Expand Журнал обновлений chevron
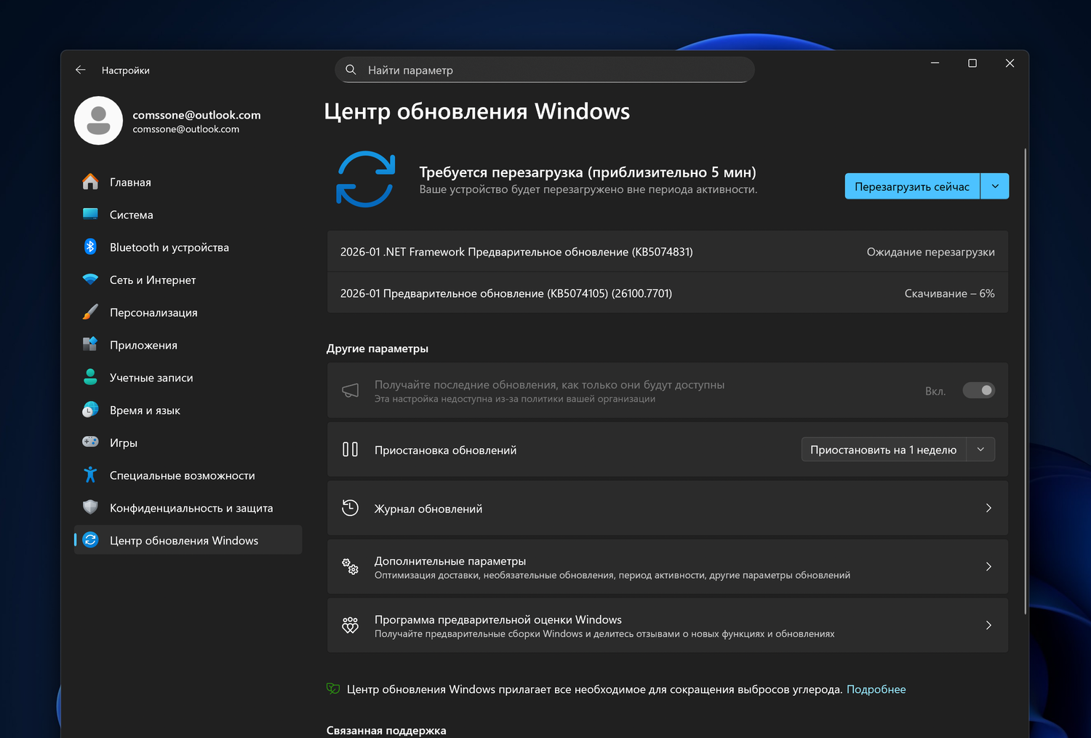Image resolution: width=1091 pixels, height=738 pixels. tap(988, 508)
